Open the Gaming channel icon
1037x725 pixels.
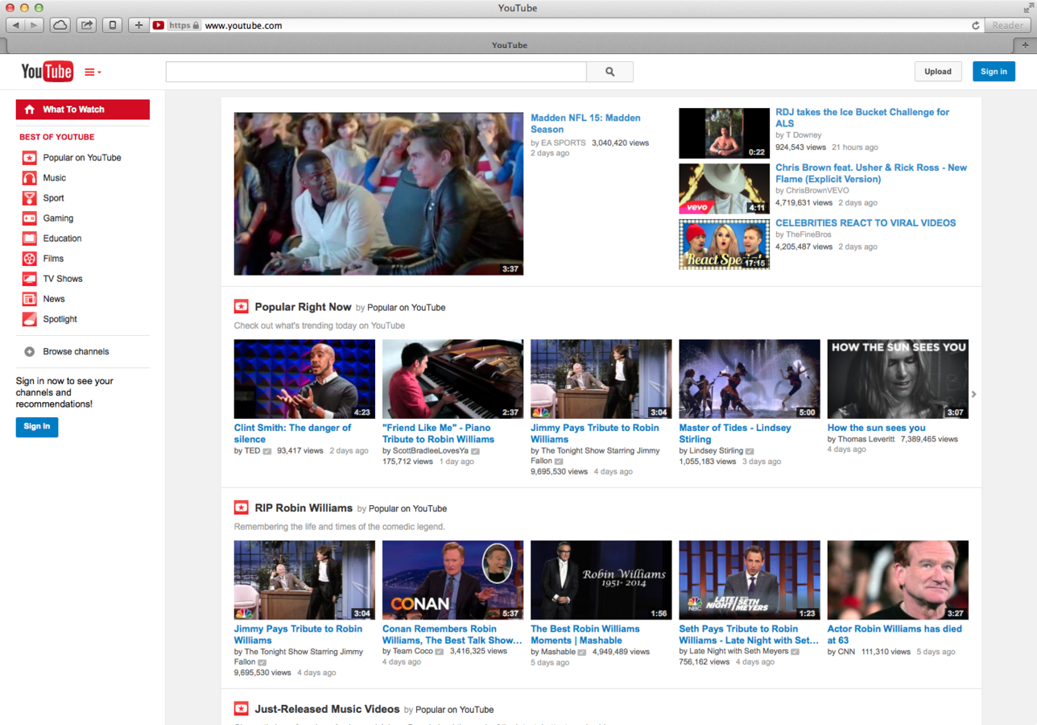coord(29,218)
